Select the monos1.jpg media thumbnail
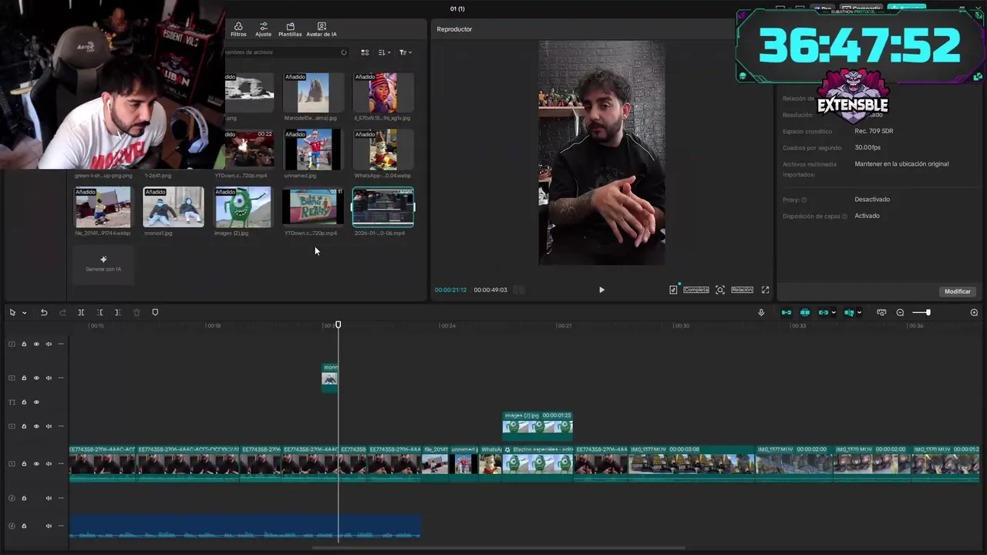The width and height of the screenshot is (987, 555). pyautogui.click(x=173, y=207)
